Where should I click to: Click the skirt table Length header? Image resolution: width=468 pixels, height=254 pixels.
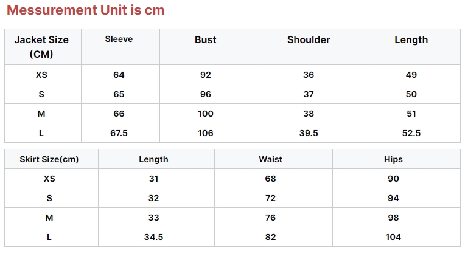pyautogui.click(x=153, y=159)
